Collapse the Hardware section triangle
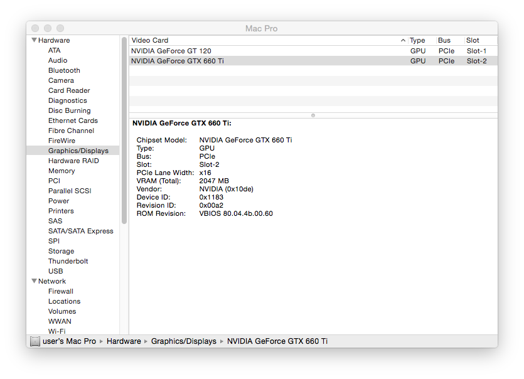The height and width of the screenshot is (379, 524). (x=34, y=40)
